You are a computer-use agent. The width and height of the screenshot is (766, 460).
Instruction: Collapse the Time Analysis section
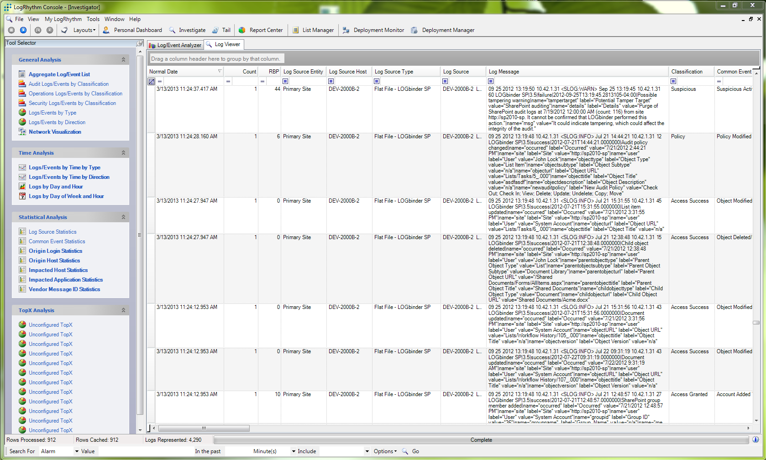[x=123, y=153]
